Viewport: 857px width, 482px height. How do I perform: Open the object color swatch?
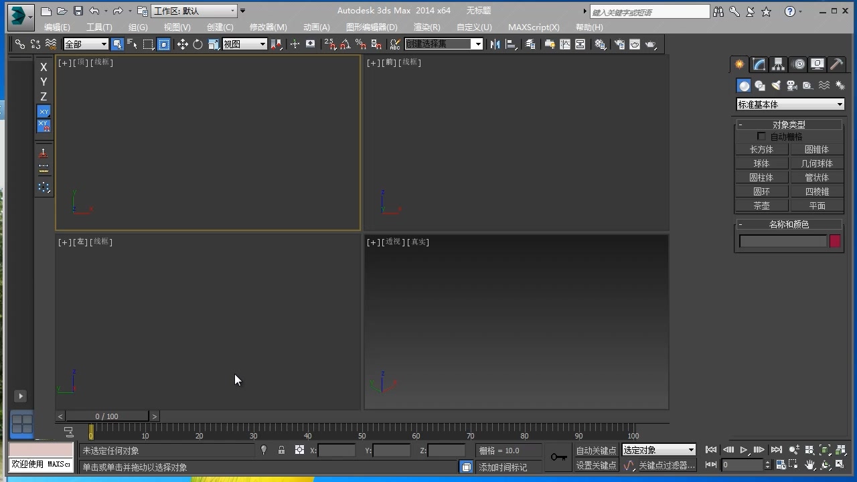835,241
